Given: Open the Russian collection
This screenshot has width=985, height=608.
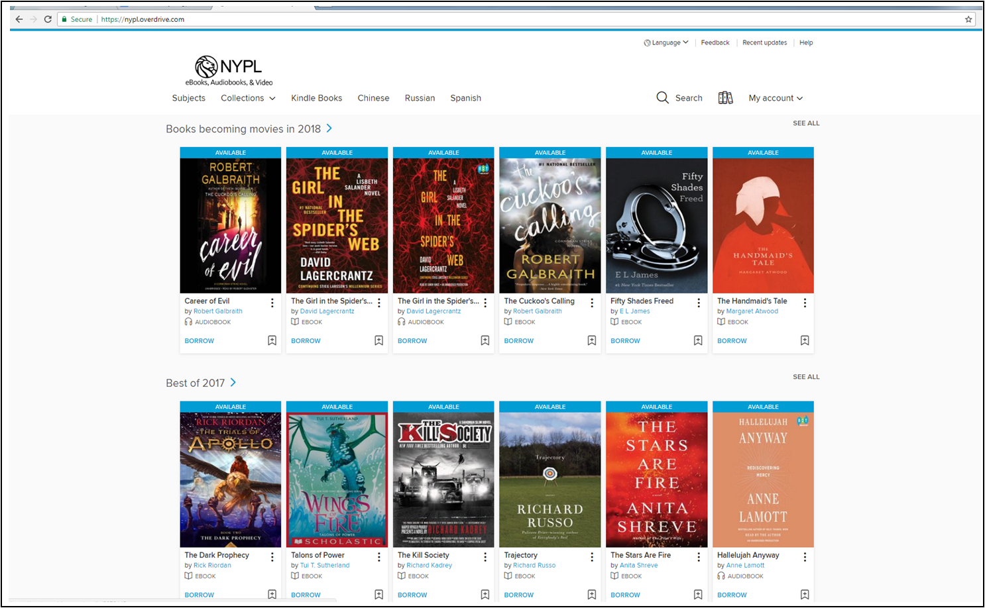Looking at the screenshot, I should [420, 98].
